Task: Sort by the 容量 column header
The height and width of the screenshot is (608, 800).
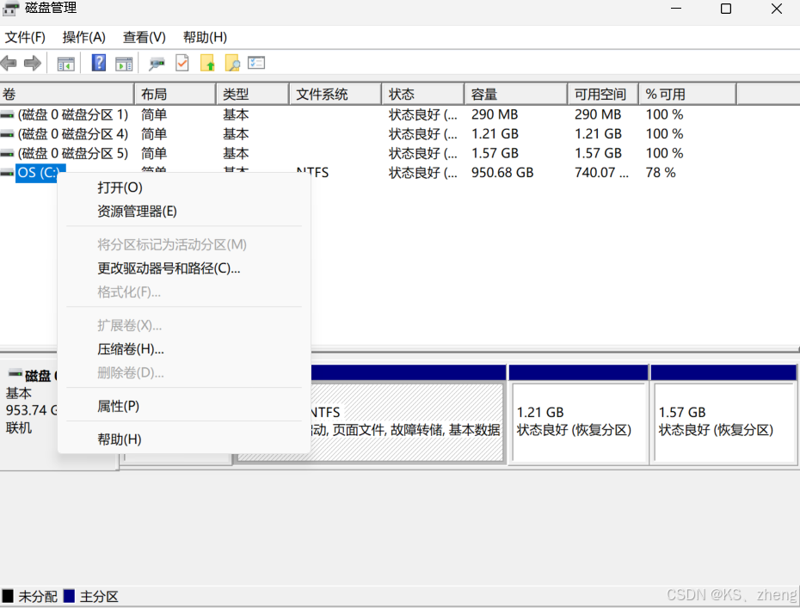Action: click(516, 95)
